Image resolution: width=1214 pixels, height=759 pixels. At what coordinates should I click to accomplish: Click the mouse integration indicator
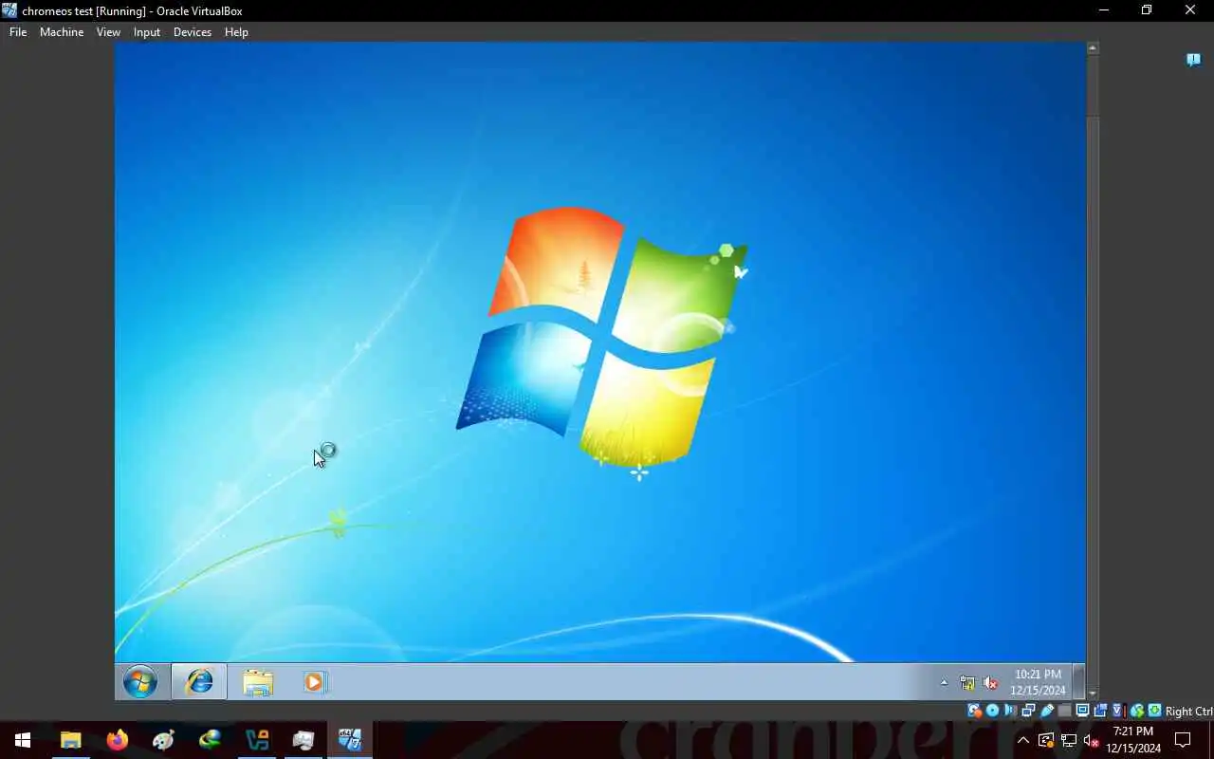(x=1137, y=711)
